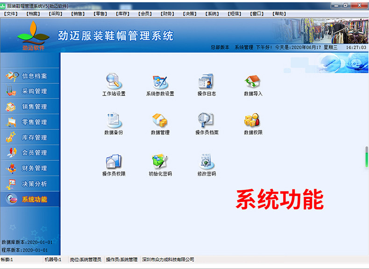Click the 工作站设置 label text
The image size is (369, 269).
point(114,94)
